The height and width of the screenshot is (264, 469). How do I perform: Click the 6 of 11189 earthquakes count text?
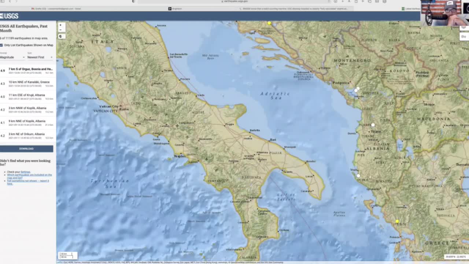click(x=23, y=38)
